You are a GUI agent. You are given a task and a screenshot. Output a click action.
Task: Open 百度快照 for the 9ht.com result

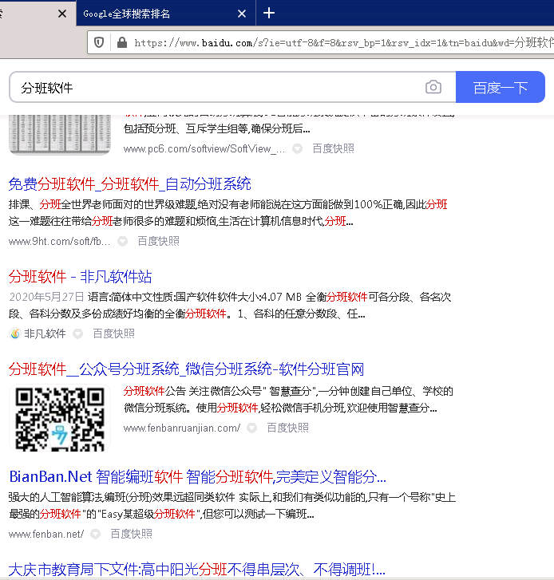(158, 241)
